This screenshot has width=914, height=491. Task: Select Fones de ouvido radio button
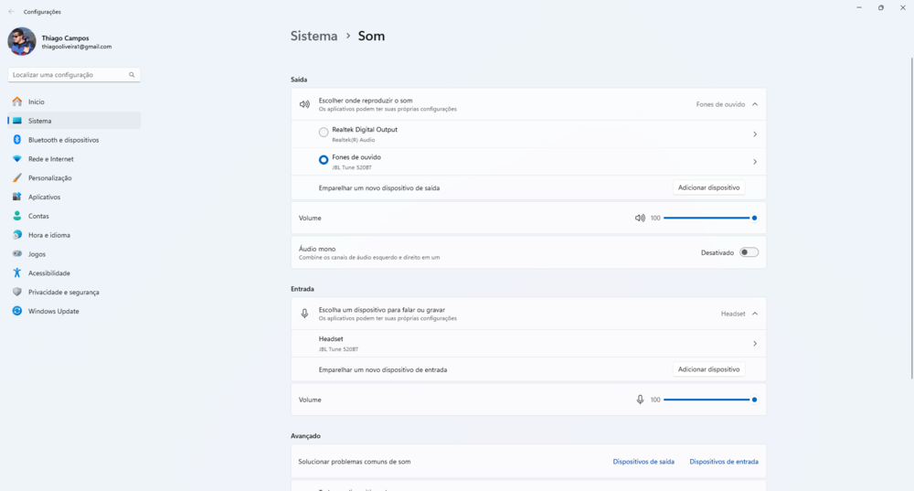(x=324, y=160)
